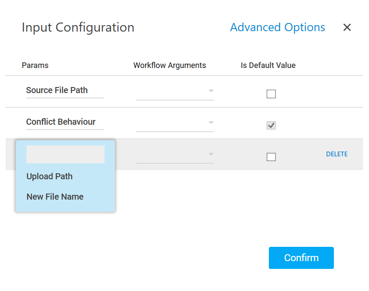Select the blank option in params list
Viewport: 369px width, 291px height.
65,155
